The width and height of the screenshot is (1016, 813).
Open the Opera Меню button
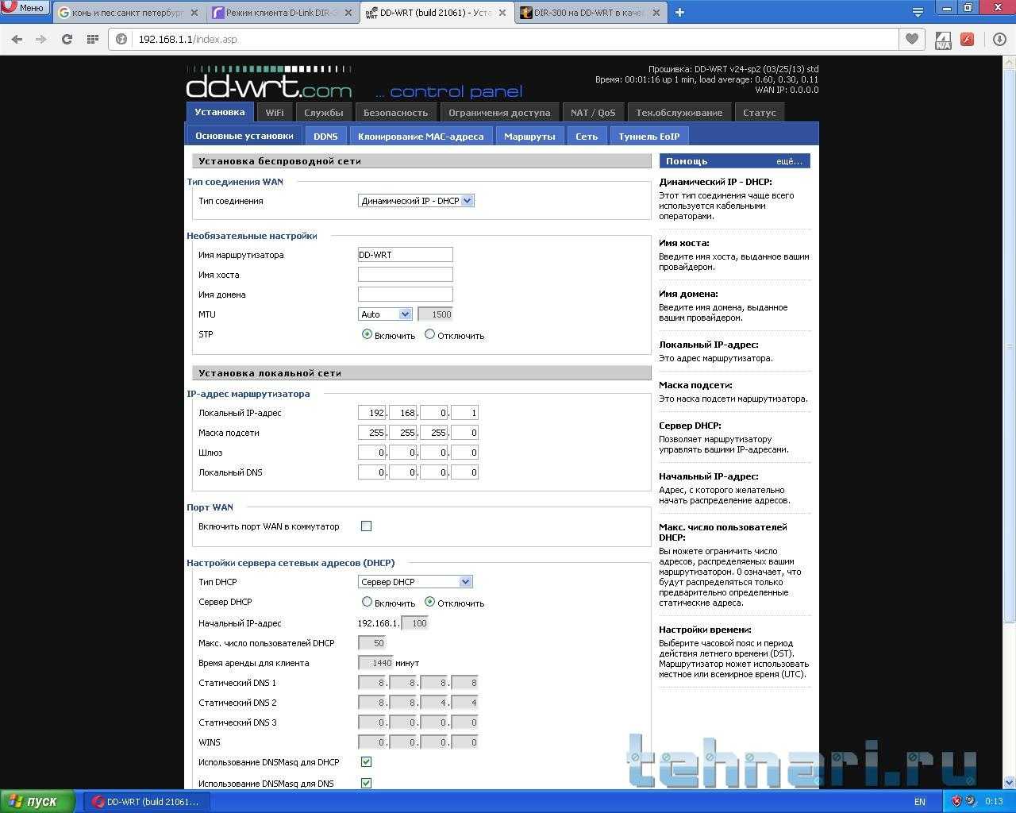point(25,7)
